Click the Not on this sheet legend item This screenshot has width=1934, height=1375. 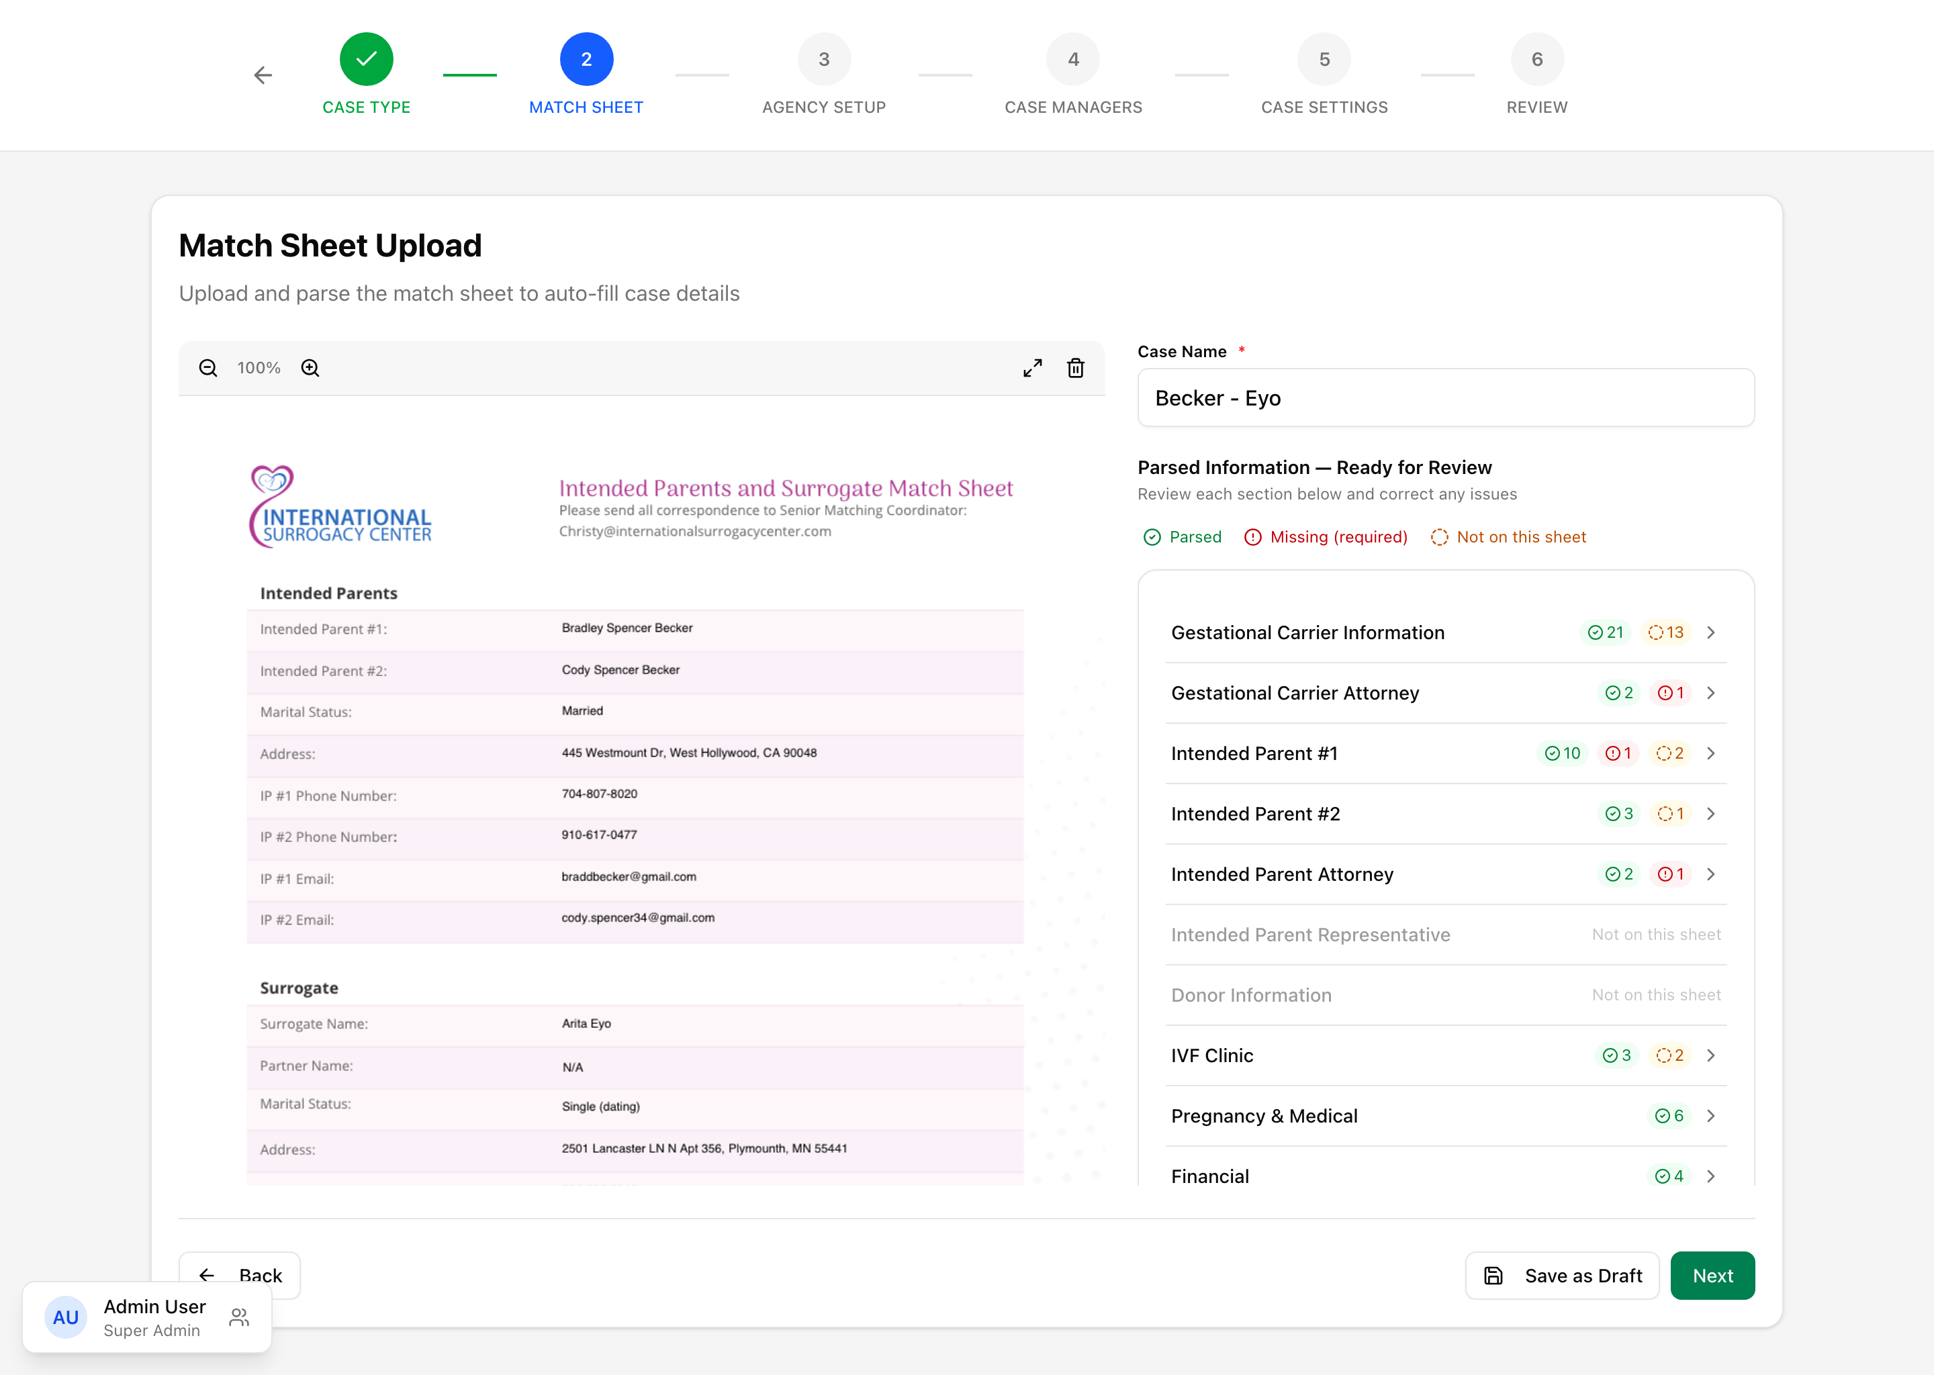(x=1508, y=537)
